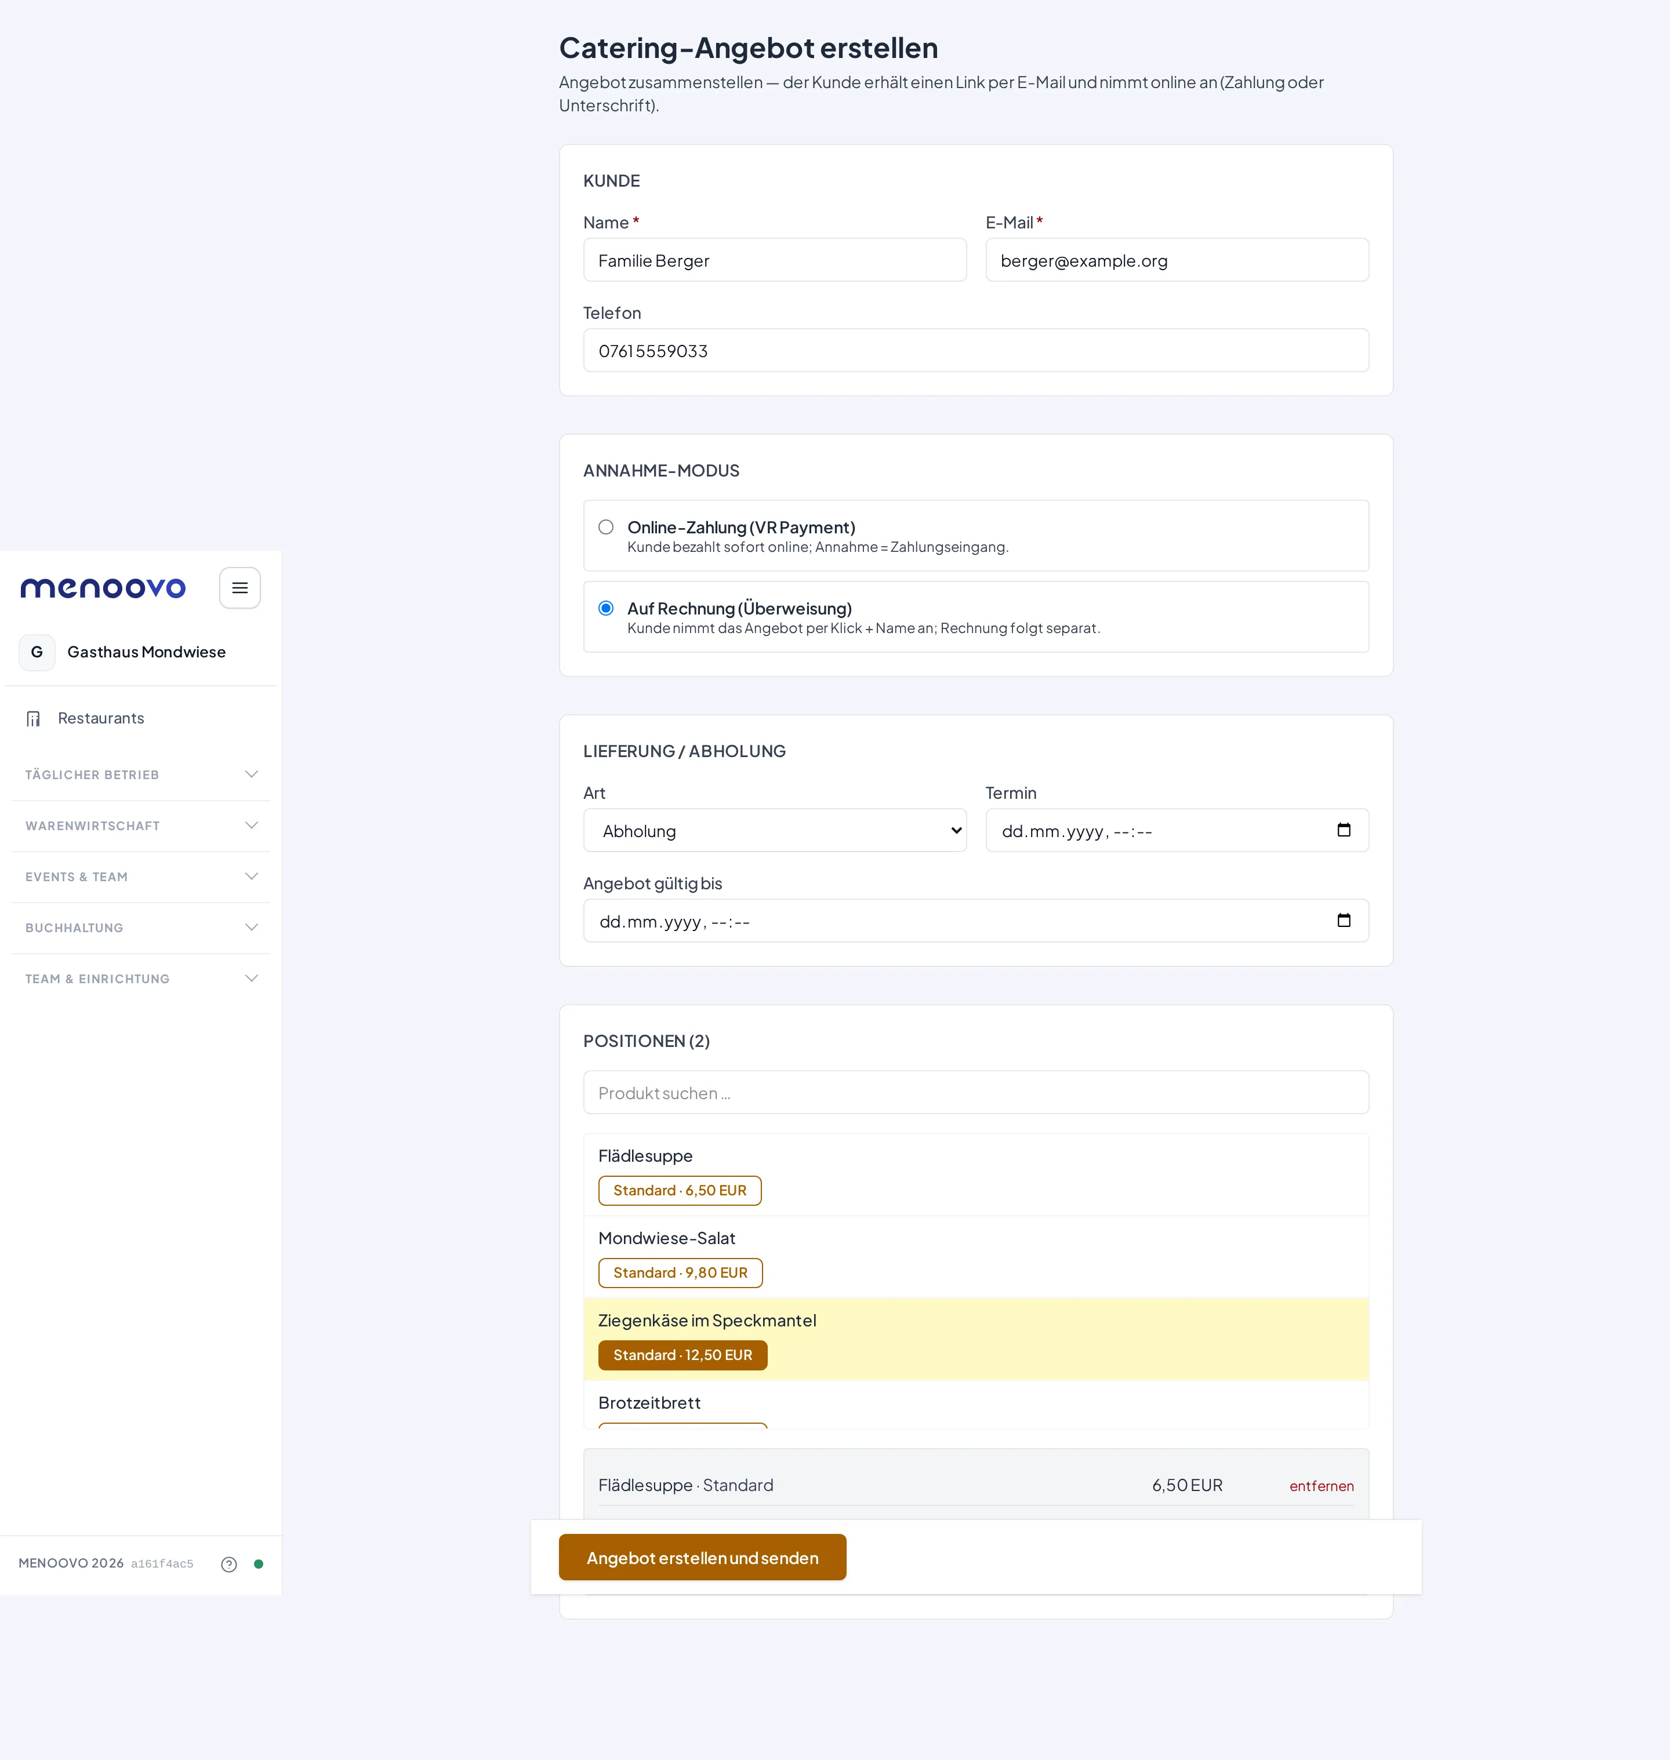Add Mondwiese-Salat Standard 9,80 EUR
The width and height of the screenshot is (1670, 1760).
click(680, 1272)
